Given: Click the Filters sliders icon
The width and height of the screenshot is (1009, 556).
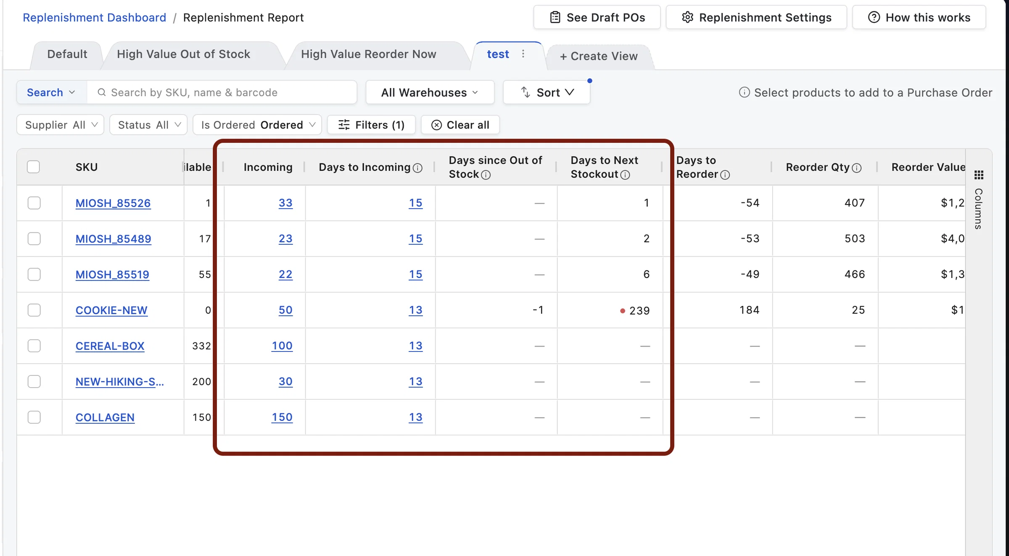Looking at the screenshot, I should click(x=344, y=125).
